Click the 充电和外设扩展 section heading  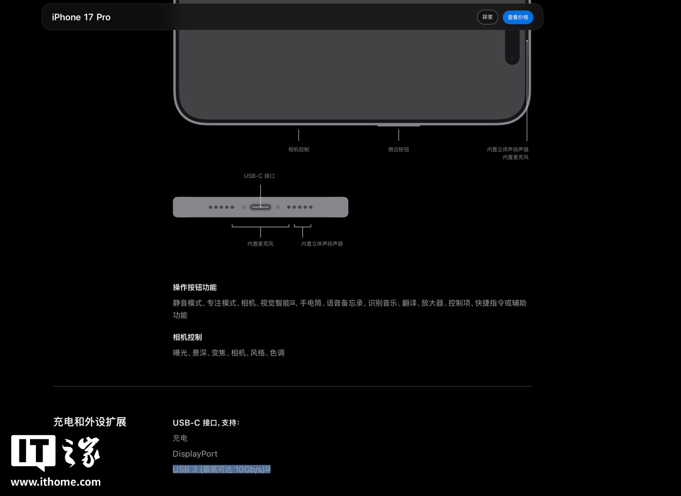click(90, 422)
